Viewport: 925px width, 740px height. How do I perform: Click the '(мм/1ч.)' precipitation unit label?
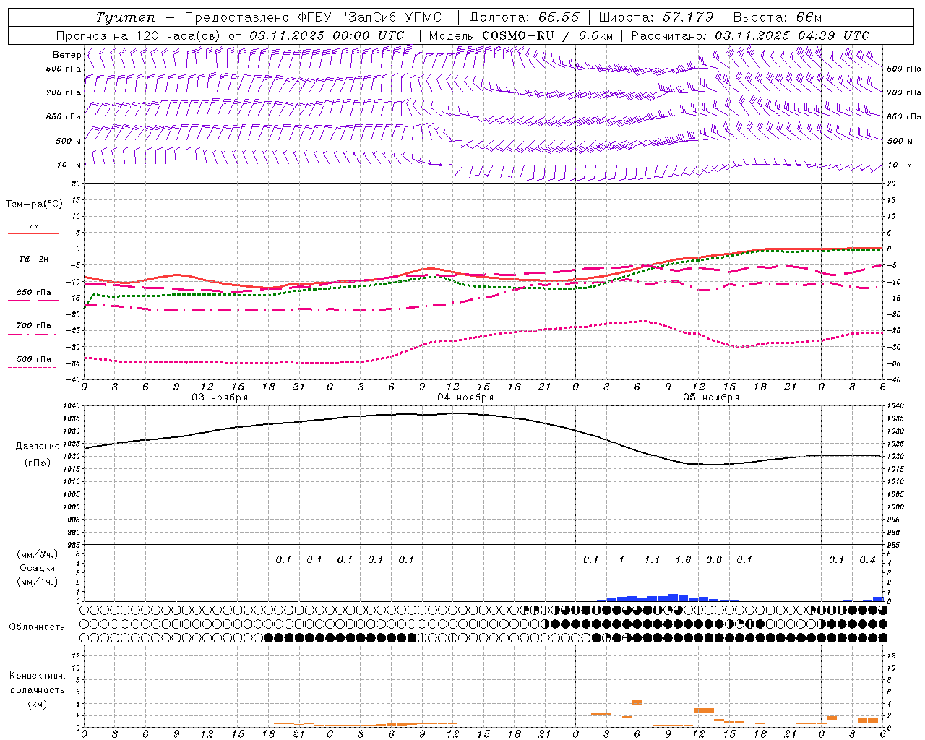[38, 582]
